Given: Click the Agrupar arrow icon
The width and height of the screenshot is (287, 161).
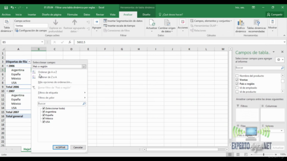Looking at the screenshot, I should pos(96,22).
